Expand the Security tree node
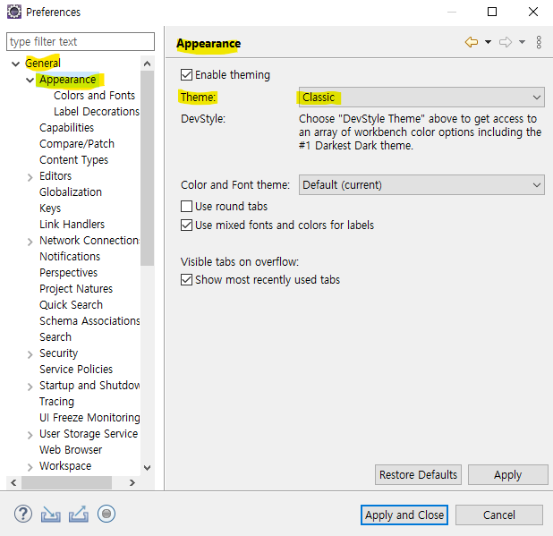Viewport: 553px width, 536px height. click(x=30, y=354)
